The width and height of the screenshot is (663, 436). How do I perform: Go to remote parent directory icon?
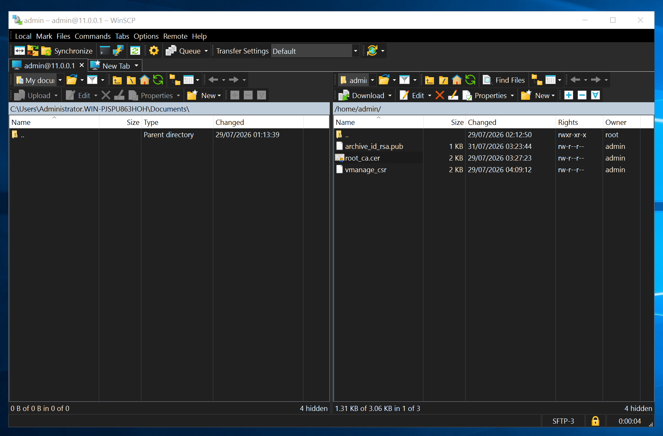point(430,80)
